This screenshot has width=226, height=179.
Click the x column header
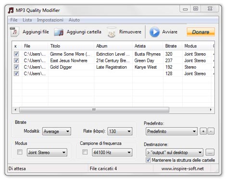[x=17, y=46]
